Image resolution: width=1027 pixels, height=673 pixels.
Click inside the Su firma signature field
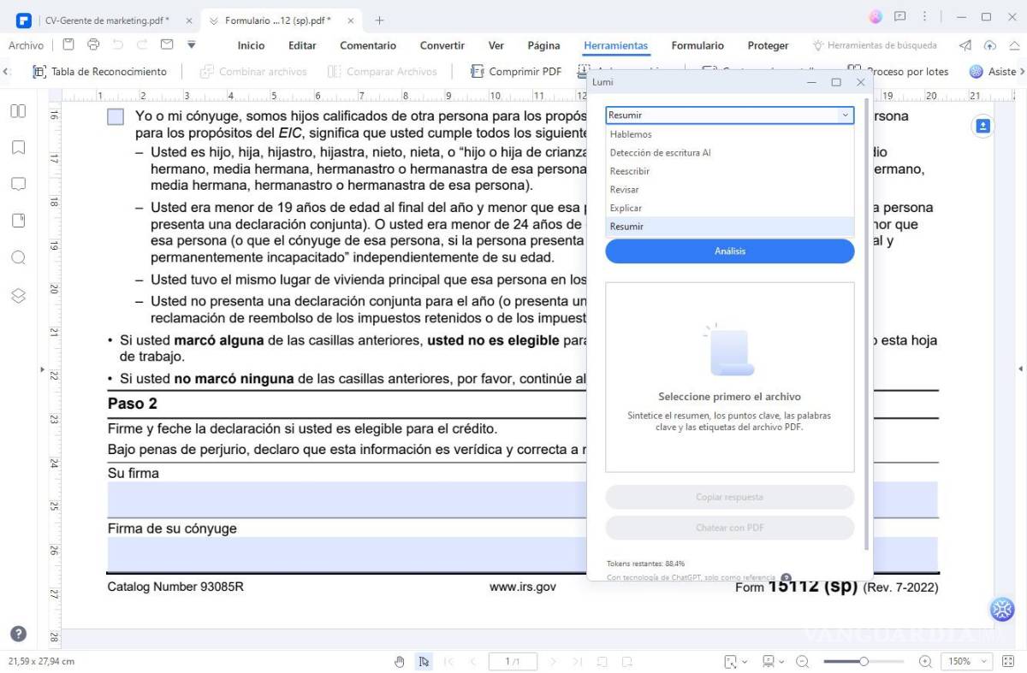(x=342, y=497)
